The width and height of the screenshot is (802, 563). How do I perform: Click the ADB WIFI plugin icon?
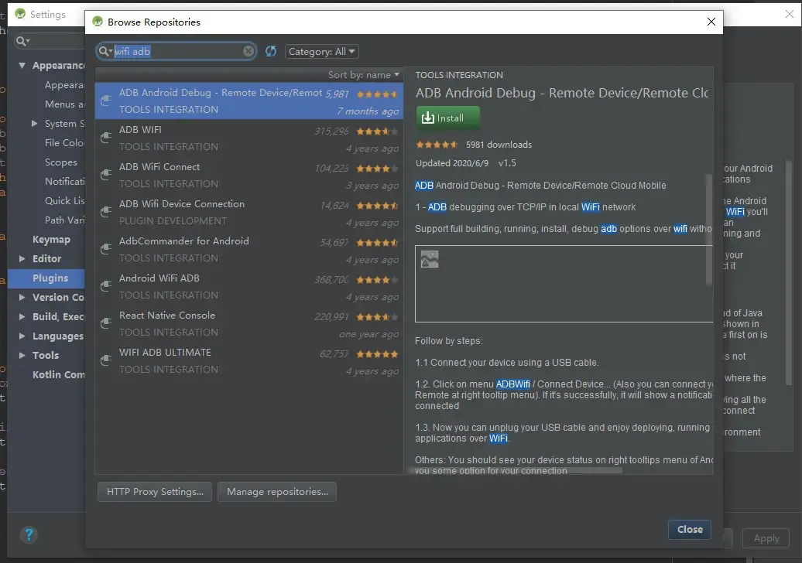tap(106, 137)
